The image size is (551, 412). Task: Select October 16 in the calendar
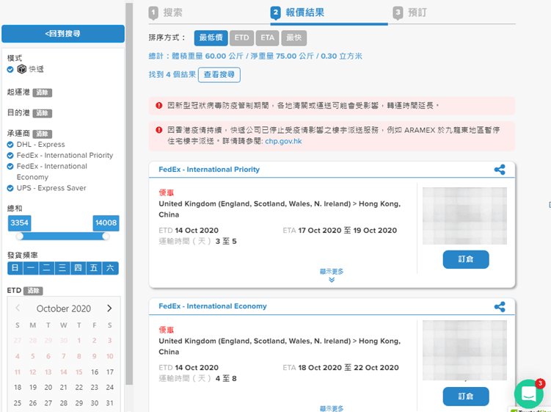95,372
